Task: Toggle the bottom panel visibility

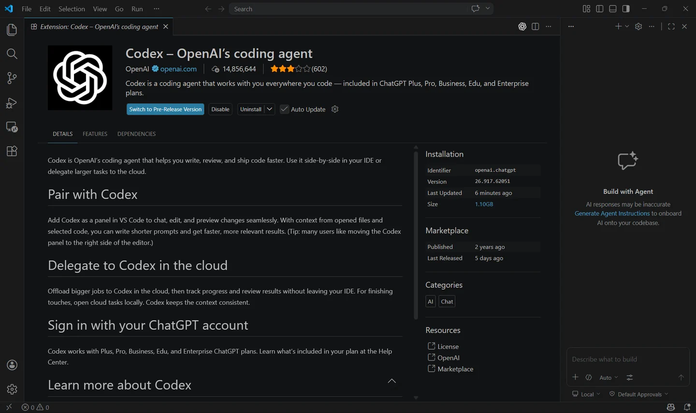Action: click(613, 9)
